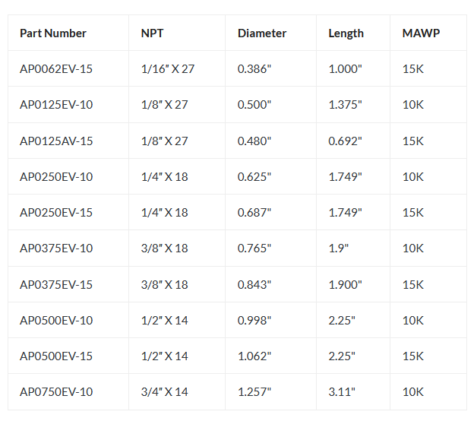Select the 3.11" length cell
The image size is (474, 421).
pos(342,392)
